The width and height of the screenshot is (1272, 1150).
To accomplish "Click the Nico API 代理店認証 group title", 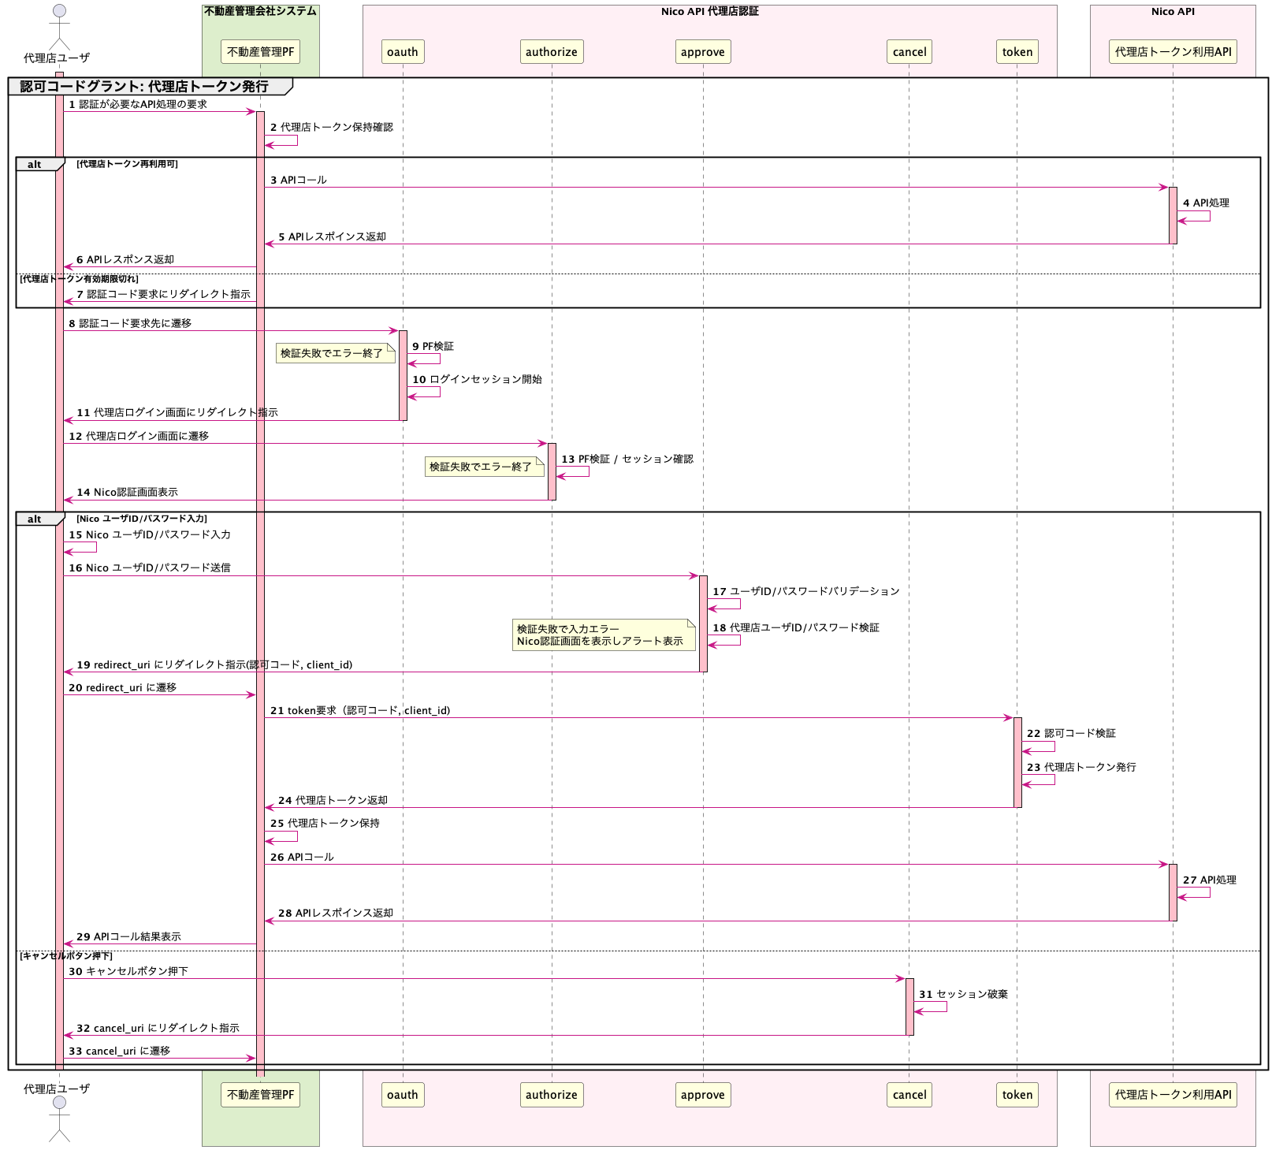I will [709, 11].
